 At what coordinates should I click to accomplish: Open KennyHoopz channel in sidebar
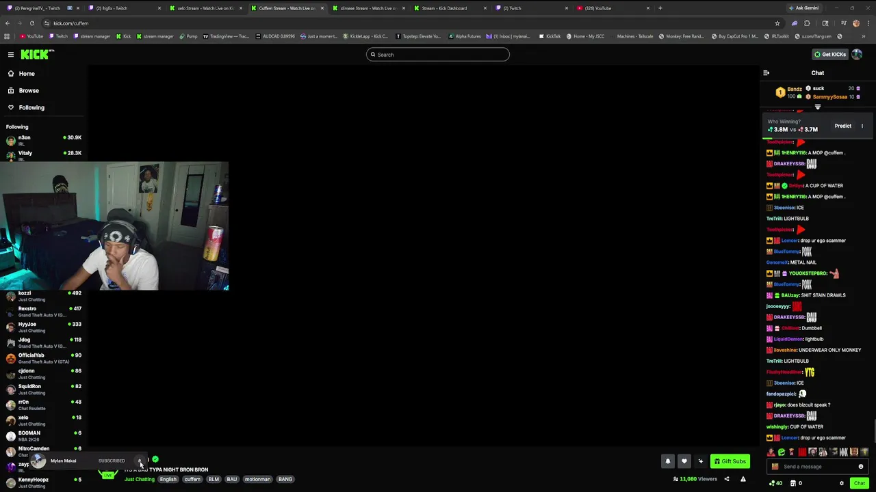[x=44, y=482]
